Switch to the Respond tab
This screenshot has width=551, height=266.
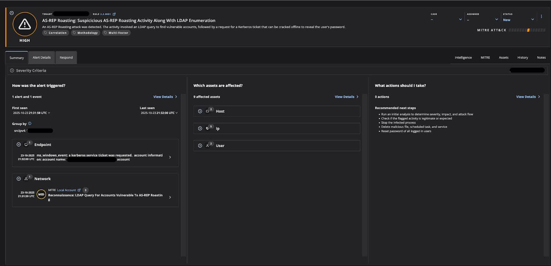[x=66, y=58]
